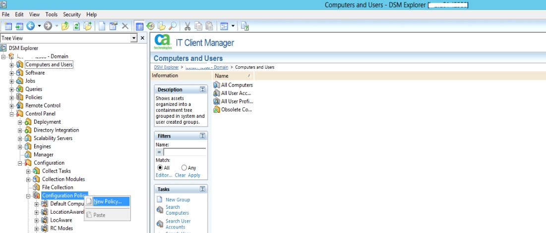Click the filter Name input field
Image resolution: width=546 pixels, height=233 pixels.
(x=184, y=152)
